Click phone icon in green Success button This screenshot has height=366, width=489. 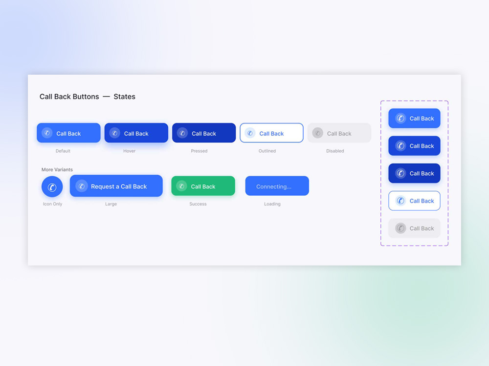tap(181, 186)
